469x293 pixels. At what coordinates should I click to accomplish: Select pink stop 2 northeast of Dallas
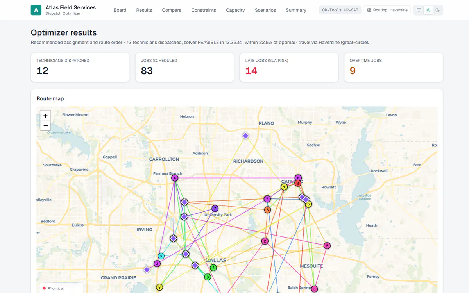pyautogui.click(x=265, y=241)
